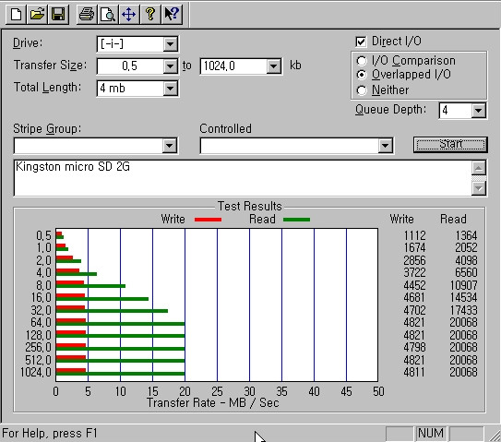Choose the Neither radio option
This screenshot has height=442, width=501.
pos(362,90)
